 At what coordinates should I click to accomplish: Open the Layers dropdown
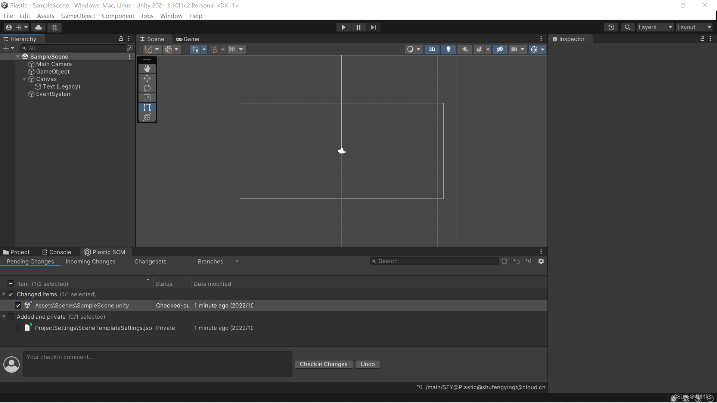655,27
